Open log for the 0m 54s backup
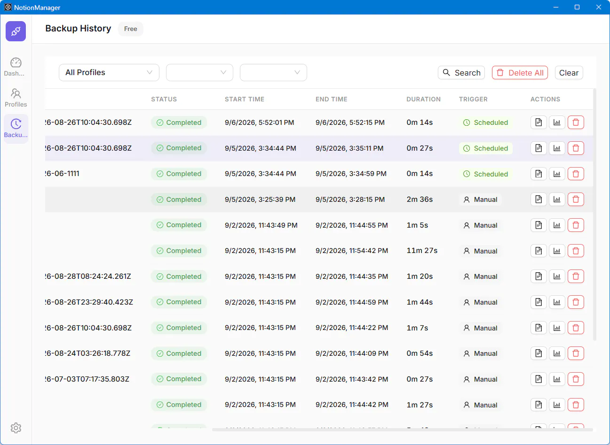This screenshot has width=610, height=445. click(539, 353)
